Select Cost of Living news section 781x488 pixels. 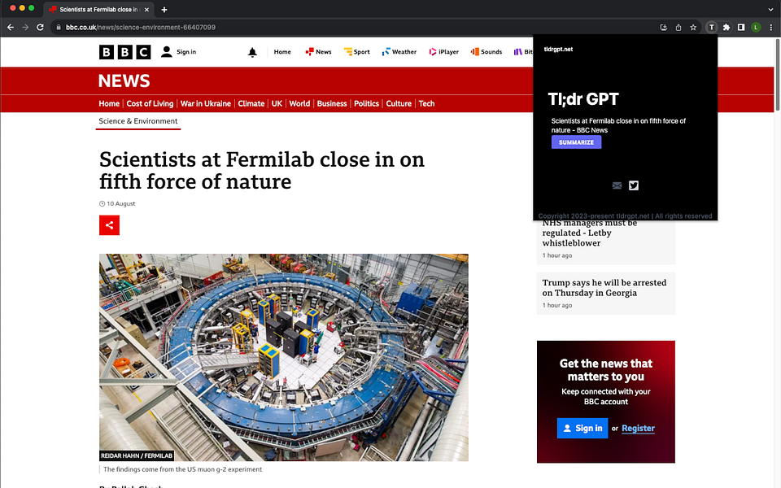[x=150, y=103]
